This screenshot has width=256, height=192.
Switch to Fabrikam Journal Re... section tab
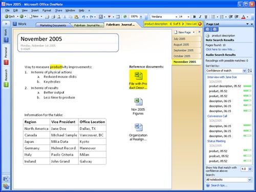click(x=88, y=25)
